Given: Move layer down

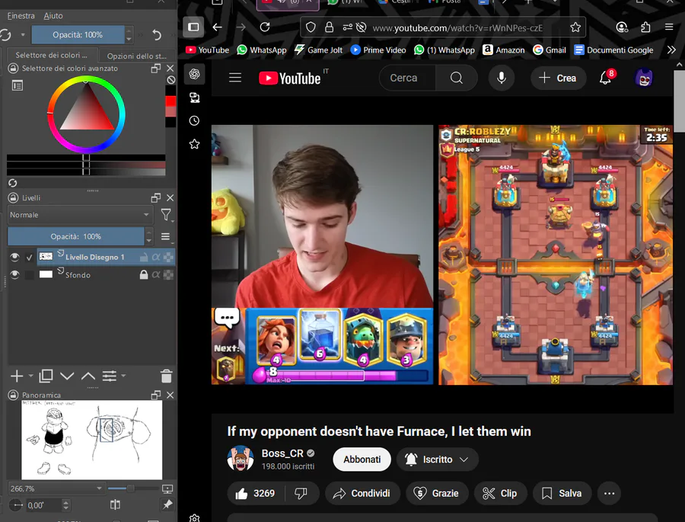Looking at the screenshot, I should click(x=67, y=376).
